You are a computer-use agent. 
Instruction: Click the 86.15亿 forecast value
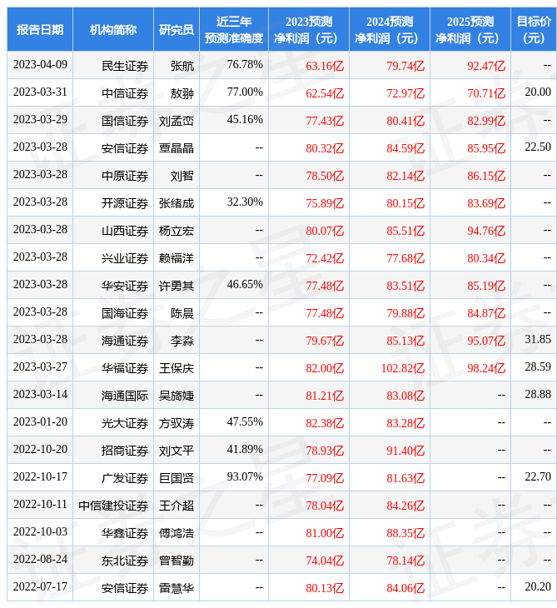[486, 176]
